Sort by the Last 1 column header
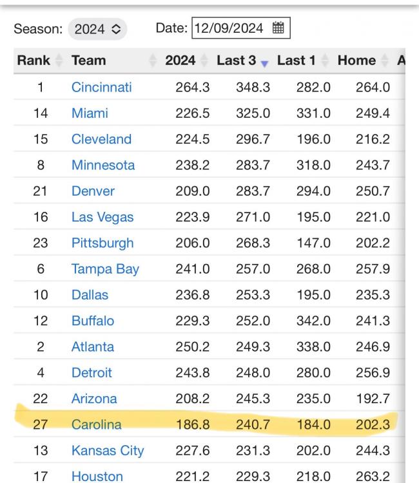Image resolution: width=419 pixels, height=483 pixels. [x=297, y=61]
